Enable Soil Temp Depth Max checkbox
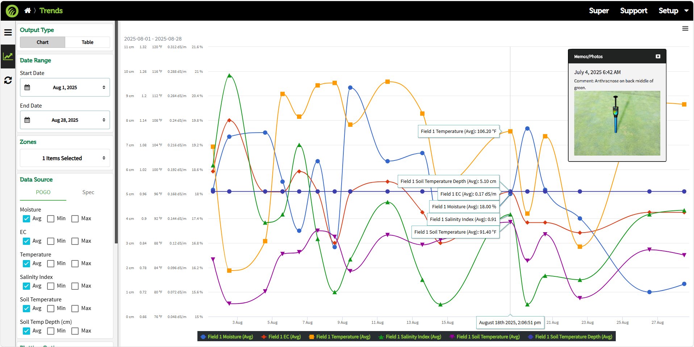 [x=75, y=331]
